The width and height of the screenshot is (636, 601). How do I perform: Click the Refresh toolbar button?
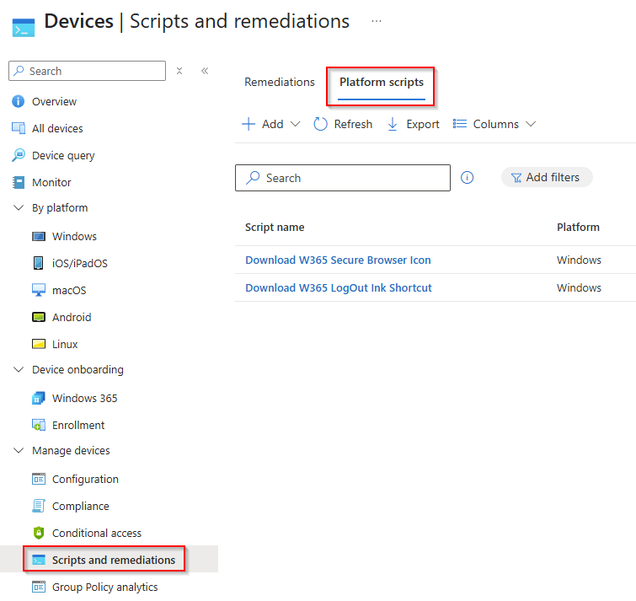[x=343, y=124]
